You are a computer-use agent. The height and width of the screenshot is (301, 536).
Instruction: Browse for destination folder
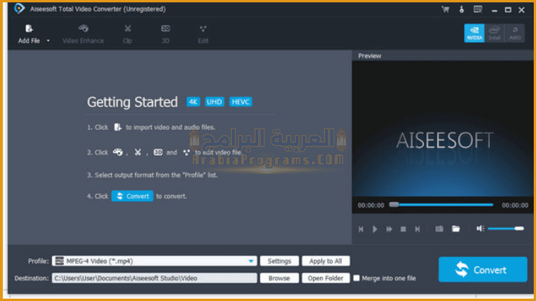tap(280, 278)
